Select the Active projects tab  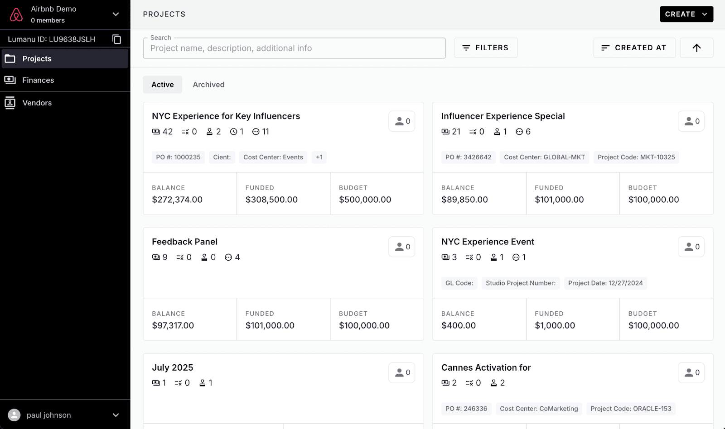pos(162,85)
